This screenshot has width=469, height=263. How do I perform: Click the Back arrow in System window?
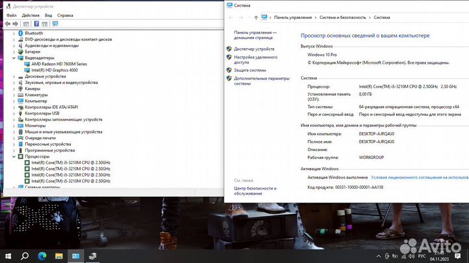click(x=231, y=18)
